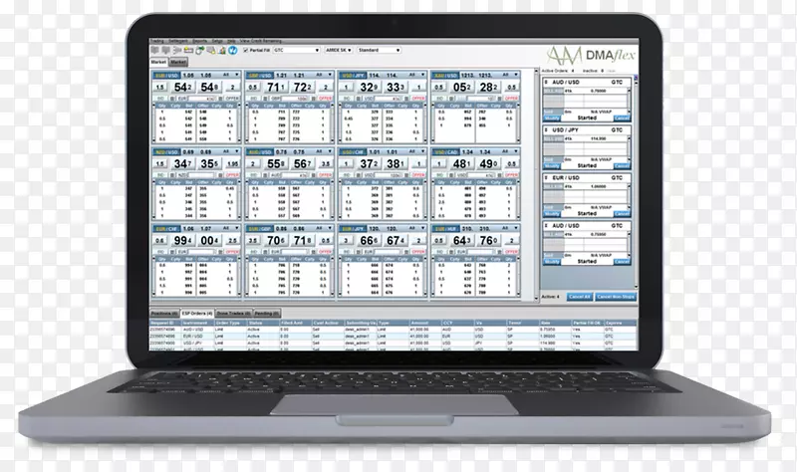
Task: Click Modify on the USD/JPY order
Action: tap(552, 164)
